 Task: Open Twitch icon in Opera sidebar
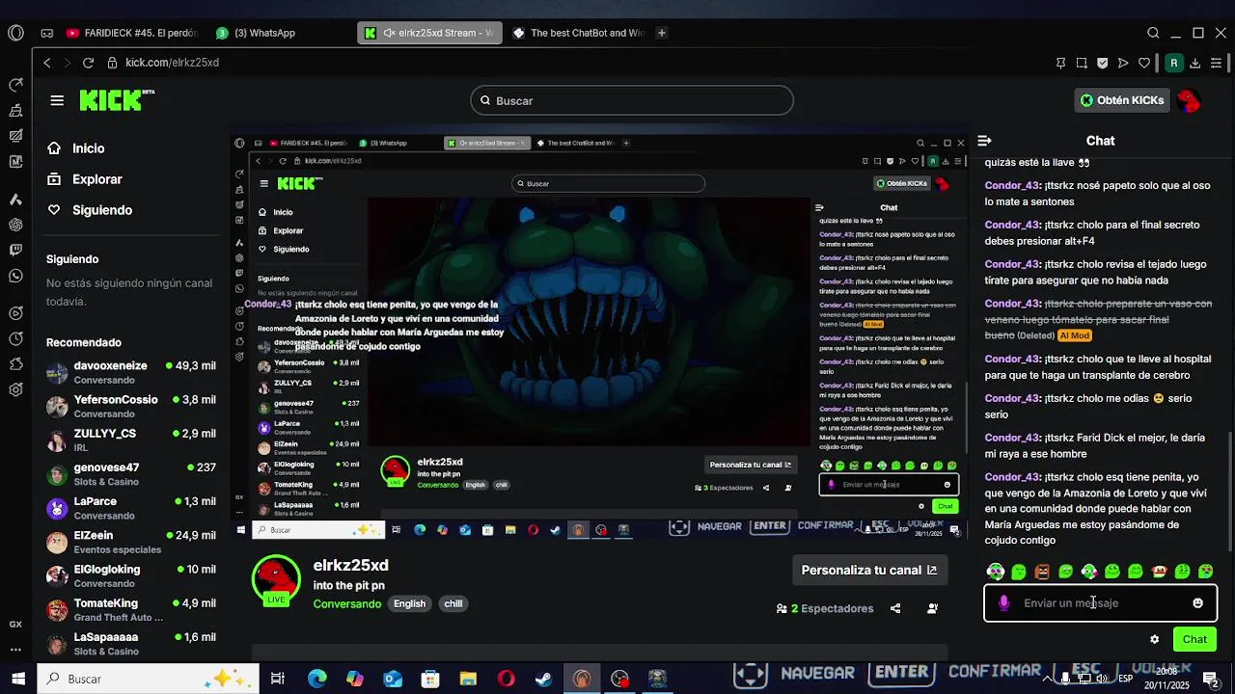[15, 250]
